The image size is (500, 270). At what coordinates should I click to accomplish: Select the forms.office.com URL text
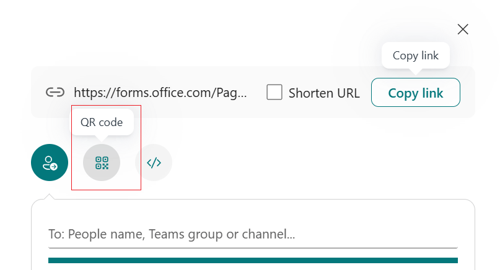(160, 93)
